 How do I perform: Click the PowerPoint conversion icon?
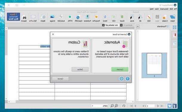(x=96, y=17)
